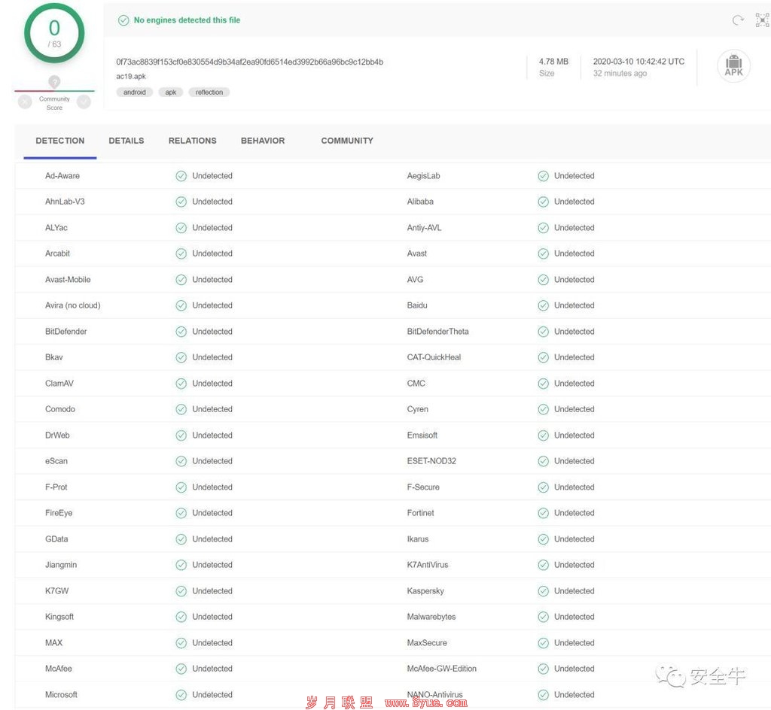Click the Microsoft undetected check icon
771x710 pixels.
181,695
